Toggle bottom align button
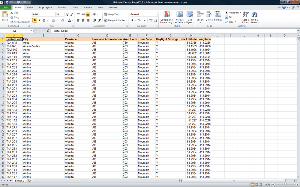Image resolution: width=300 pixels, height=187 pixels. coord(88,14)
